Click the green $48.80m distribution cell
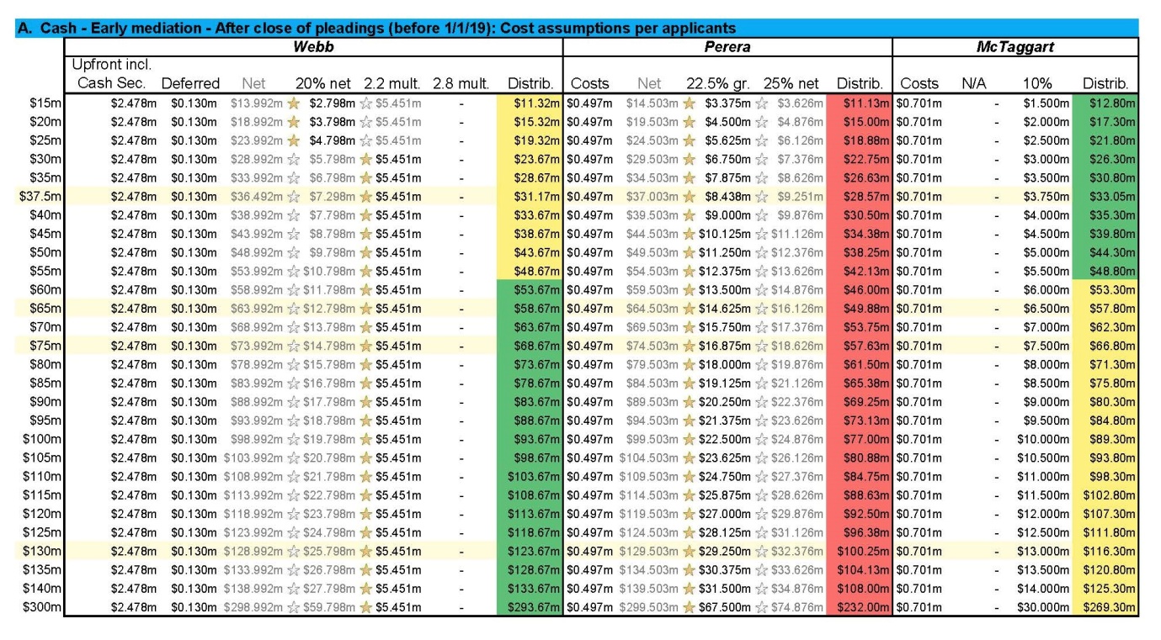This screenshot has width=1161, height=640. [x=1105, y=271]
